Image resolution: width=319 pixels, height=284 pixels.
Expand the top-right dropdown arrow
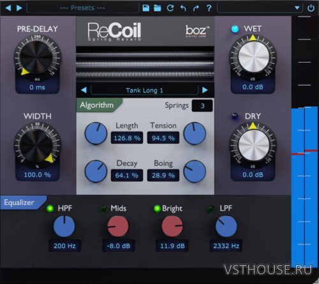[297, 8]
